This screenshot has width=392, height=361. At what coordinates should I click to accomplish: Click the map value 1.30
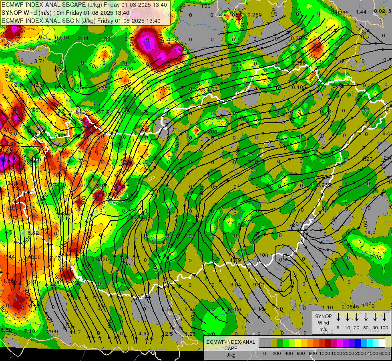click(105, 39)
